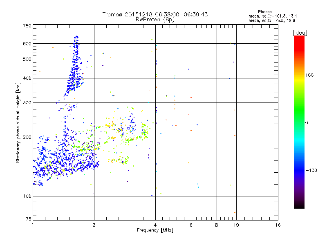Click the '[deg]' colorbar unit label
Viewport: 327px width, 245px height.
coord(300,33)
